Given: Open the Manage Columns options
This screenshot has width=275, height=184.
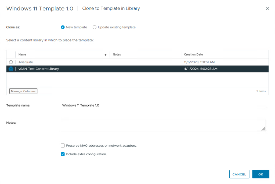Looking at the screenshot, I should pos(23,91).
